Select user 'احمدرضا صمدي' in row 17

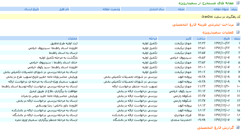tap(181, 120)
